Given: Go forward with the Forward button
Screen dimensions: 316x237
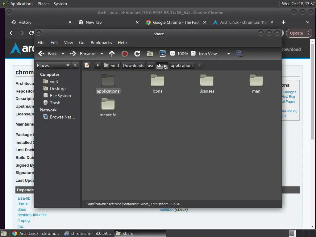Looking at the screenshot, I should [x=83, y=54].
